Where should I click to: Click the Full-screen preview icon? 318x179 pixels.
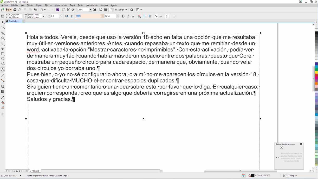click(x=95, y=10)
